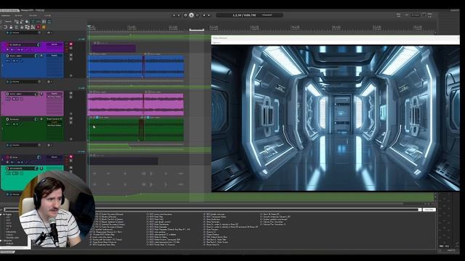This screenshot has width=465, height=261.
Task: Click the routing button on the bright purple track
Action: point(54,44)
